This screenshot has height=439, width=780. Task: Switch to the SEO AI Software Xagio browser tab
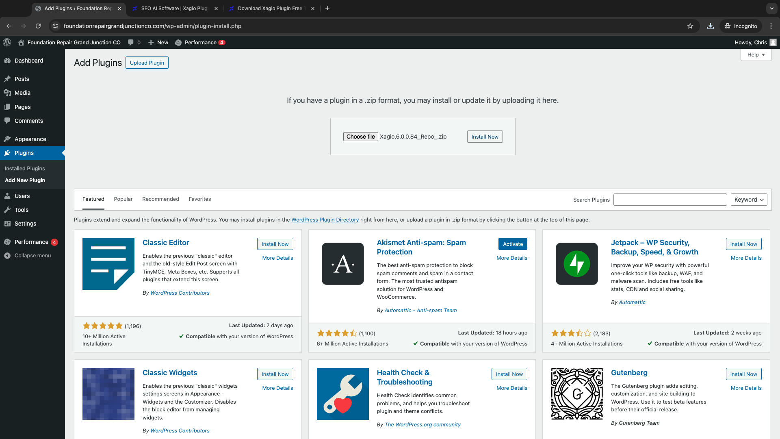point(175,8)
